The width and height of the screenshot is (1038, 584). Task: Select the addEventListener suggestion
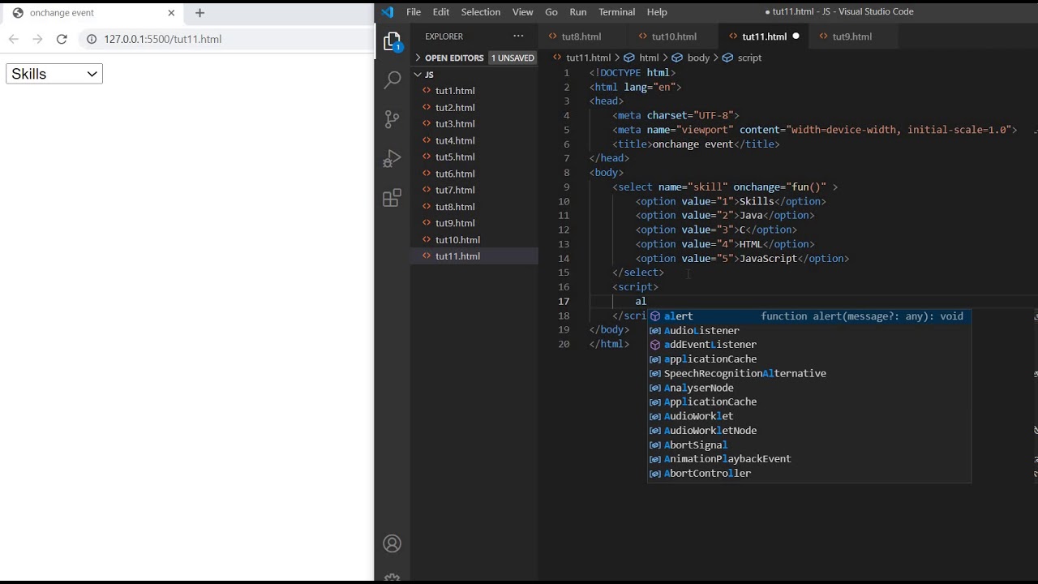coord(809,345)
